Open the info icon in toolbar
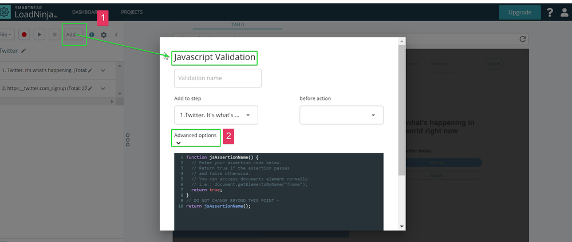The height and width of the screenshot is (242, 572). click(x=92, y=35)
